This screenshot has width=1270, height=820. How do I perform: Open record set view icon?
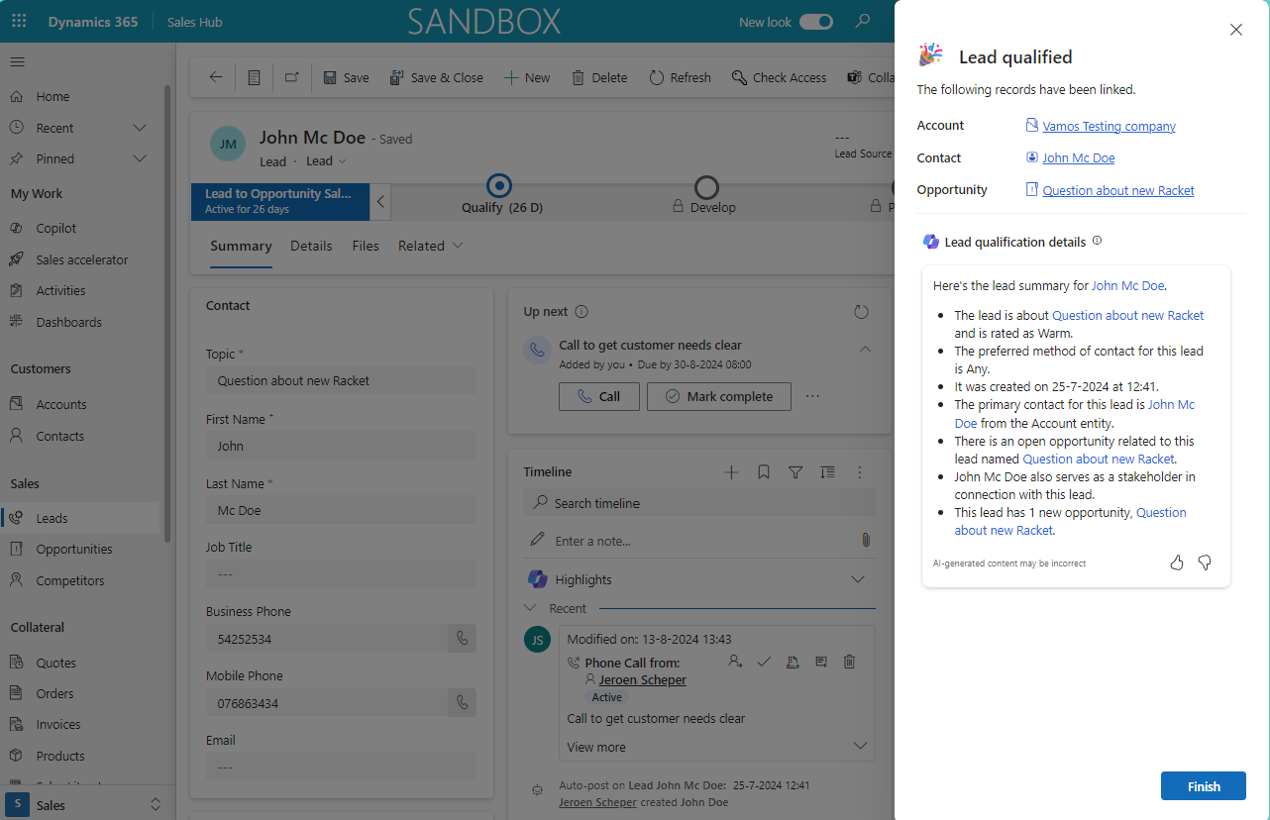[x=254, y=77]
